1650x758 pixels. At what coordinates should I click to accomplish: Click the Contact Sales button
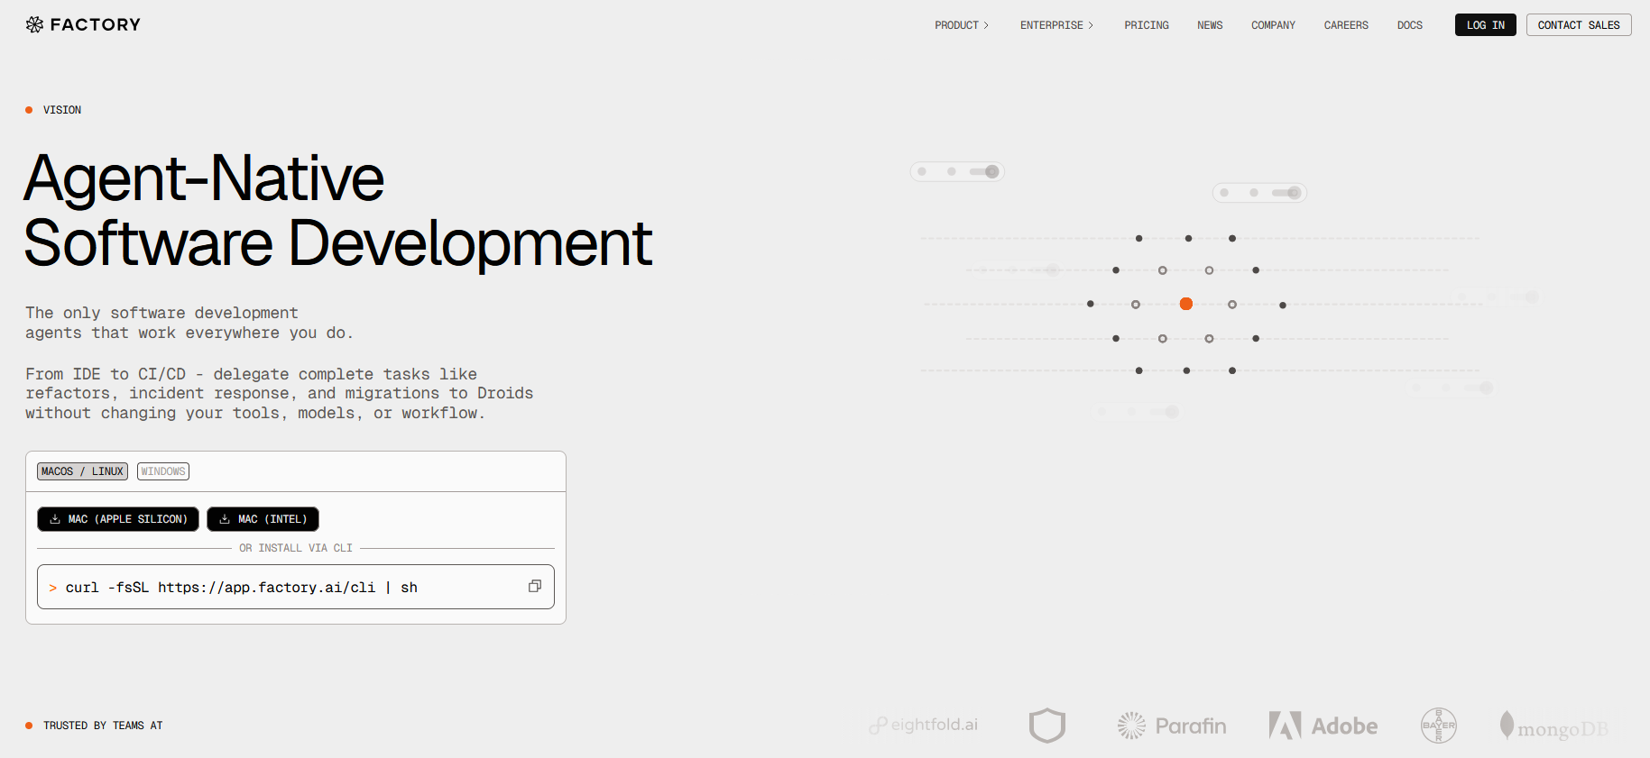1578,25
